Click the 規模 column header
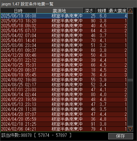The width and height of the screenshot is (137, 141). point(102,11)
